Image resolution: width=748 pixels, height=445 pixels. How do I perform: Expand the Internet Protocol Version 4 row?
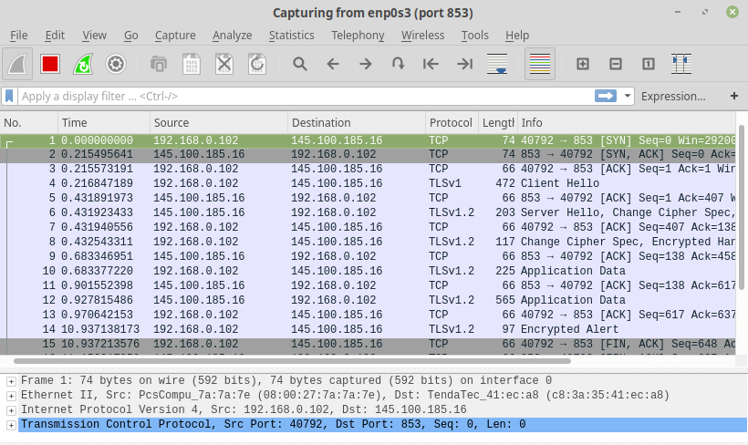[10, 410]
